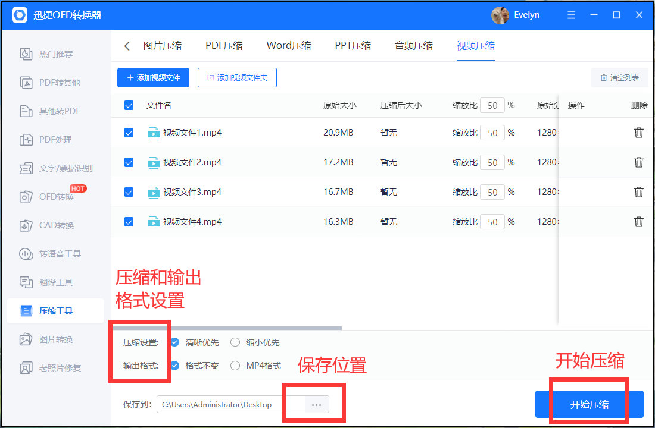Open 其他转PDF in the sidebar
655x428 pixels.
coord(49,111)
